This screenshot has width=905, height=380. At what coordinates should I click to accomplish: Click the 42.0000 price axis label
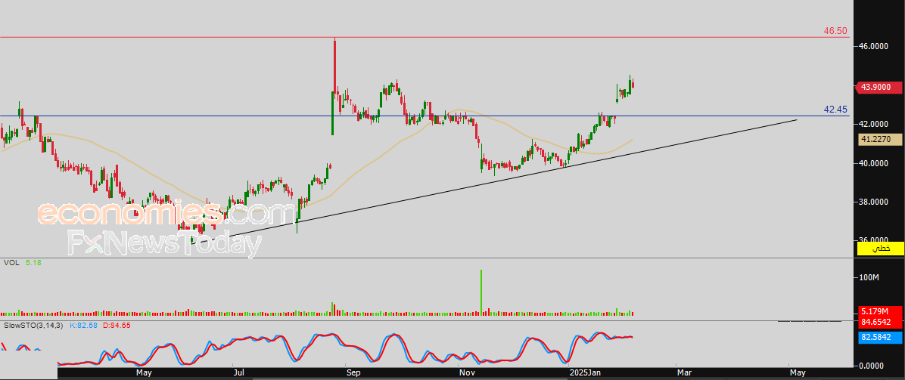(875, 124)
